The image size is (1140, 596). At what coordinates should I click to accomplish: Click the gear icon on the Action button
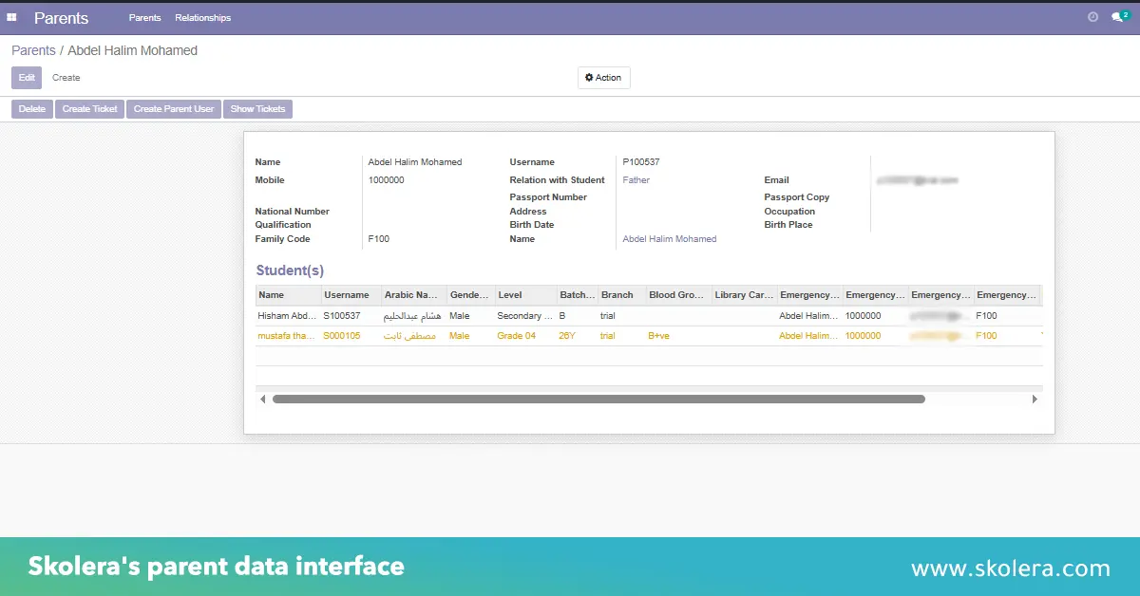590,77
